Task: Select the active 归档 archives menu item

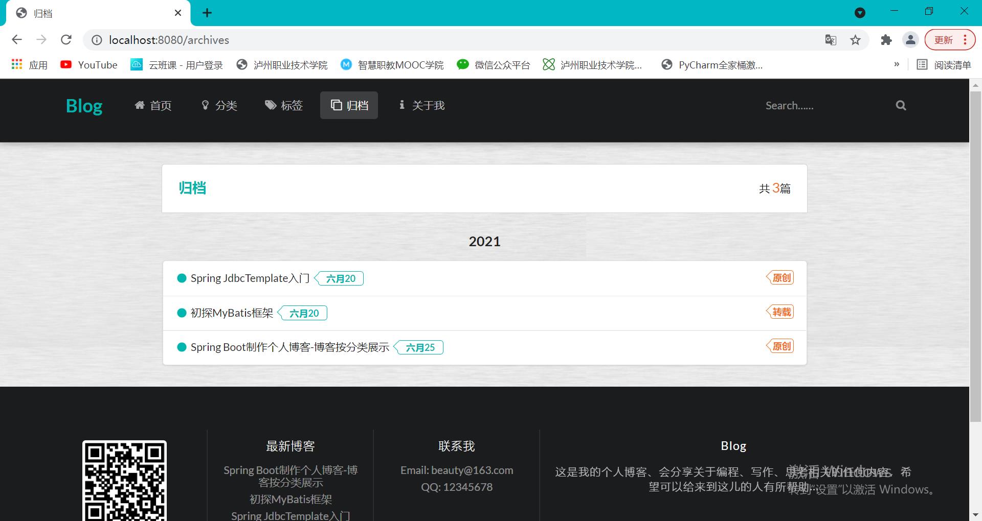Action: tap(349, 105)
